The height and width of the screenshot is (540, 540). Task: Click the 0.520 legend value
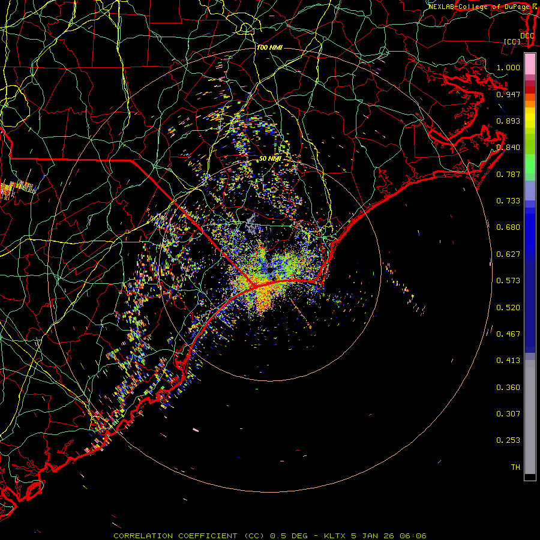[x=508, y=308]
